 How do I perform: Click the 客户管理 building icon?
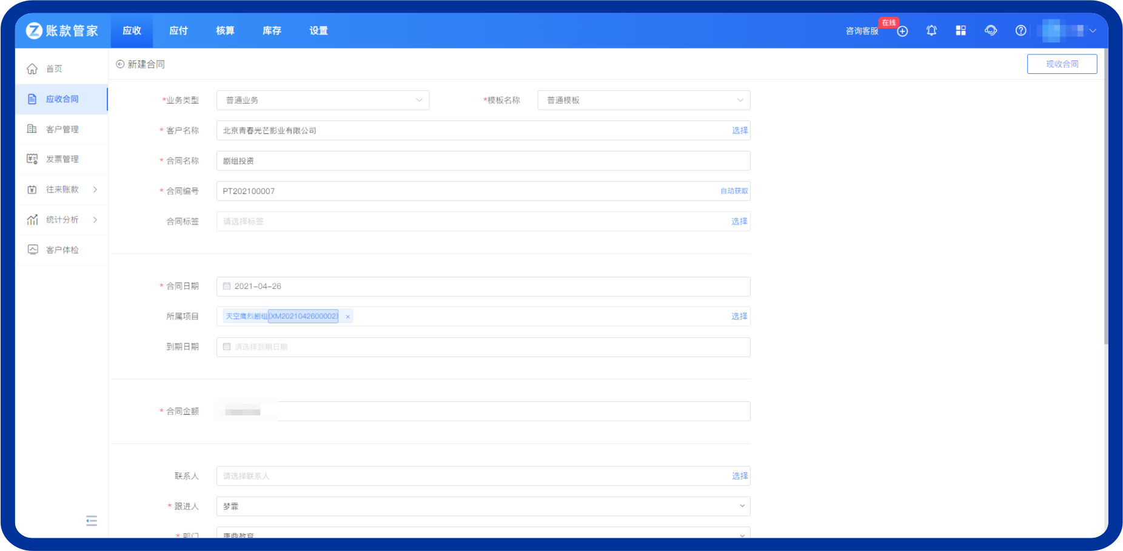pos(32,129)
